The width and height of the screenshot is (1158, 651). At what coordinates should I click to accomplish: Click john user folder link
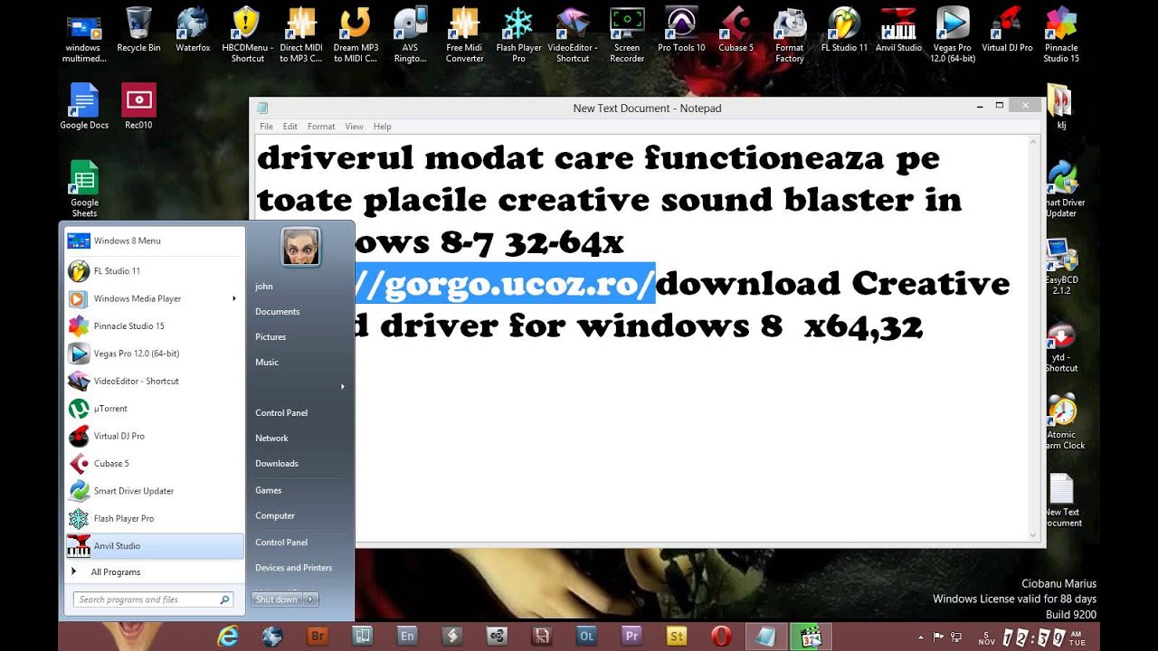[x=264, y=286]
